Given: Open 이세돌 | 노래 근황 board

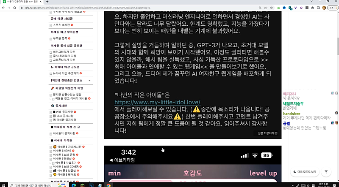Looking at the screenshot, I should pyautogui.click(x=64, y=154).
